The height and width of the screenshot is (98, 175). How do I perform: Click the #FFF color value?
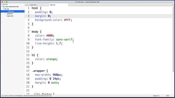pyautogui.click(x=67, y=20)
